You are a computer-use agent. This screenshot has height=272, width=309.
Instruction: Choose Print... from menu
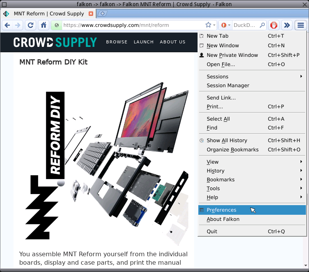(x=252, y=106)
